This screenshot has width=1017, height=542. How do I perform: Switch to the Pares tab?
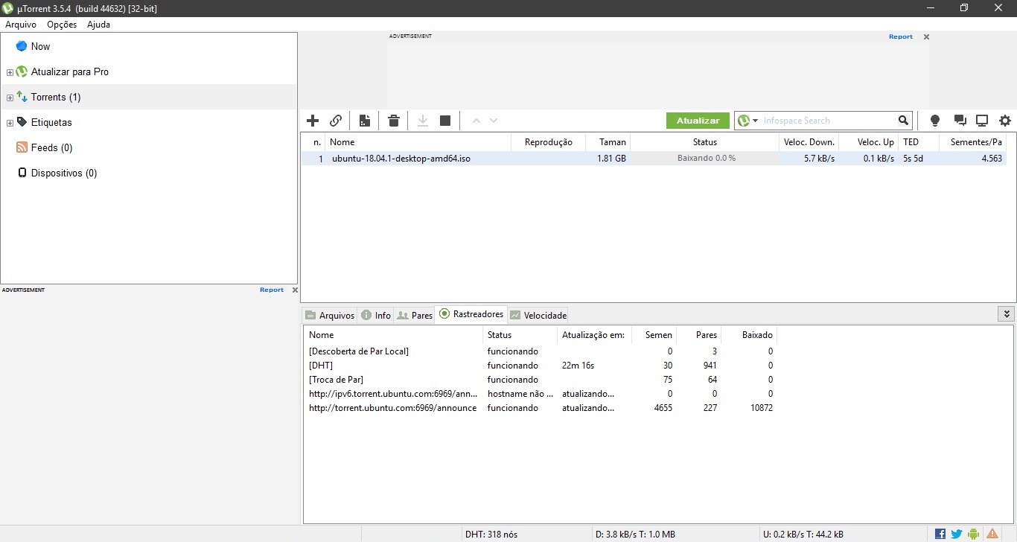(x=415, y=315)
